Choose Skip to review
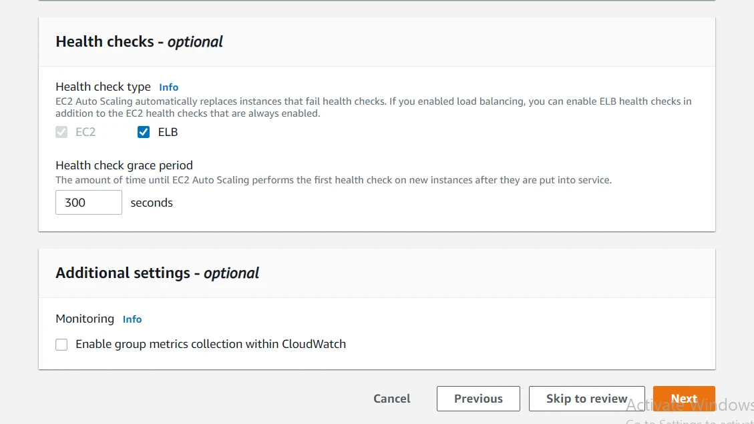This screenshot has width=754, height=424. coord(586,398)
